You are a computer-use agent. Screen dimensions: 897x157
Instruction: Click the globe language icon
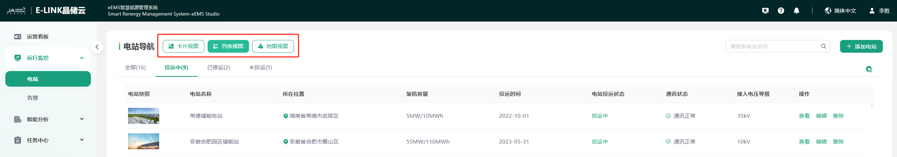pyautogui.click(x=828, y=11)
